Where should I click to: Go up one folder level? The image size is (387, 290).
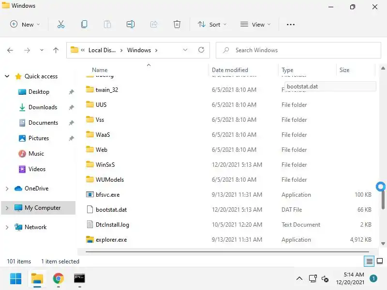tap(56, 50)
